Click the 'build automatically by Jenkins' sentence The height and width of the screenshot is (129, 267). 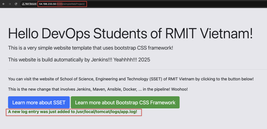79,60
